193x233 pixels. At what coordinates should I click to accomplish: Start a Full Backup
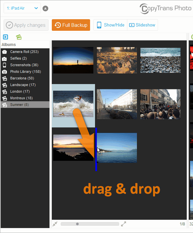(71, 25)
